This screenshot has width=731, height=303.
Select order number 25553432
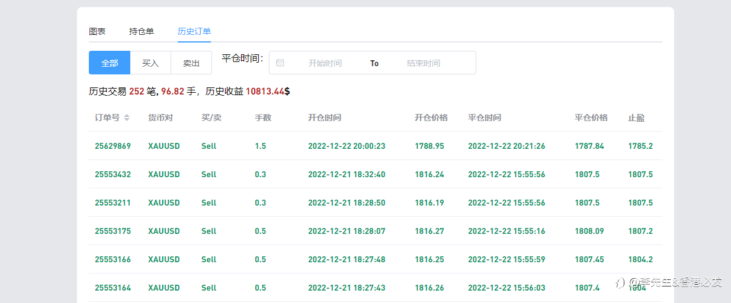(x=113, y=174)
